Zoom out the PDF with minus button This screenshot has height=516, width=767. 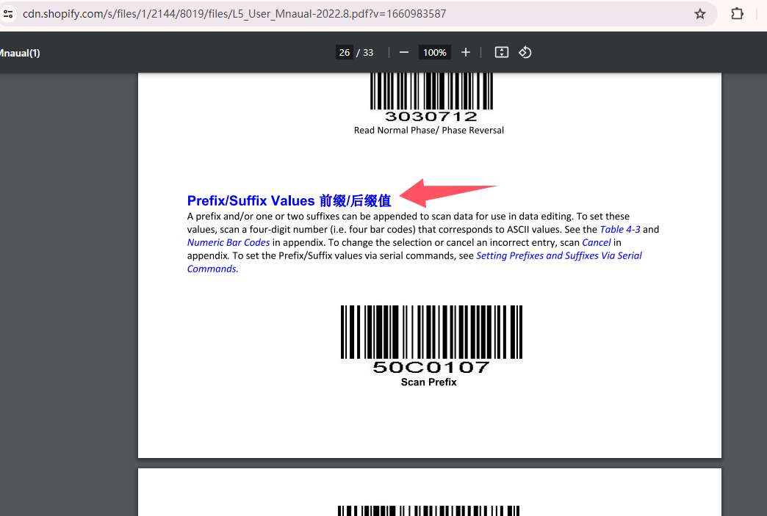pos(404,52)
